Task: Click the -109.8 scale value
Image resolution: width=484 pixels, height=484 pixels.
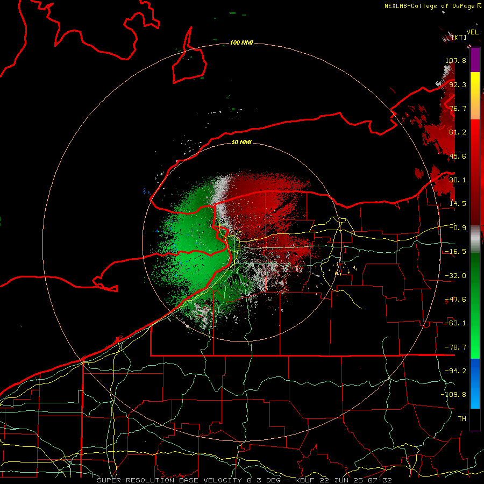Action: click(x=453, y=395)
